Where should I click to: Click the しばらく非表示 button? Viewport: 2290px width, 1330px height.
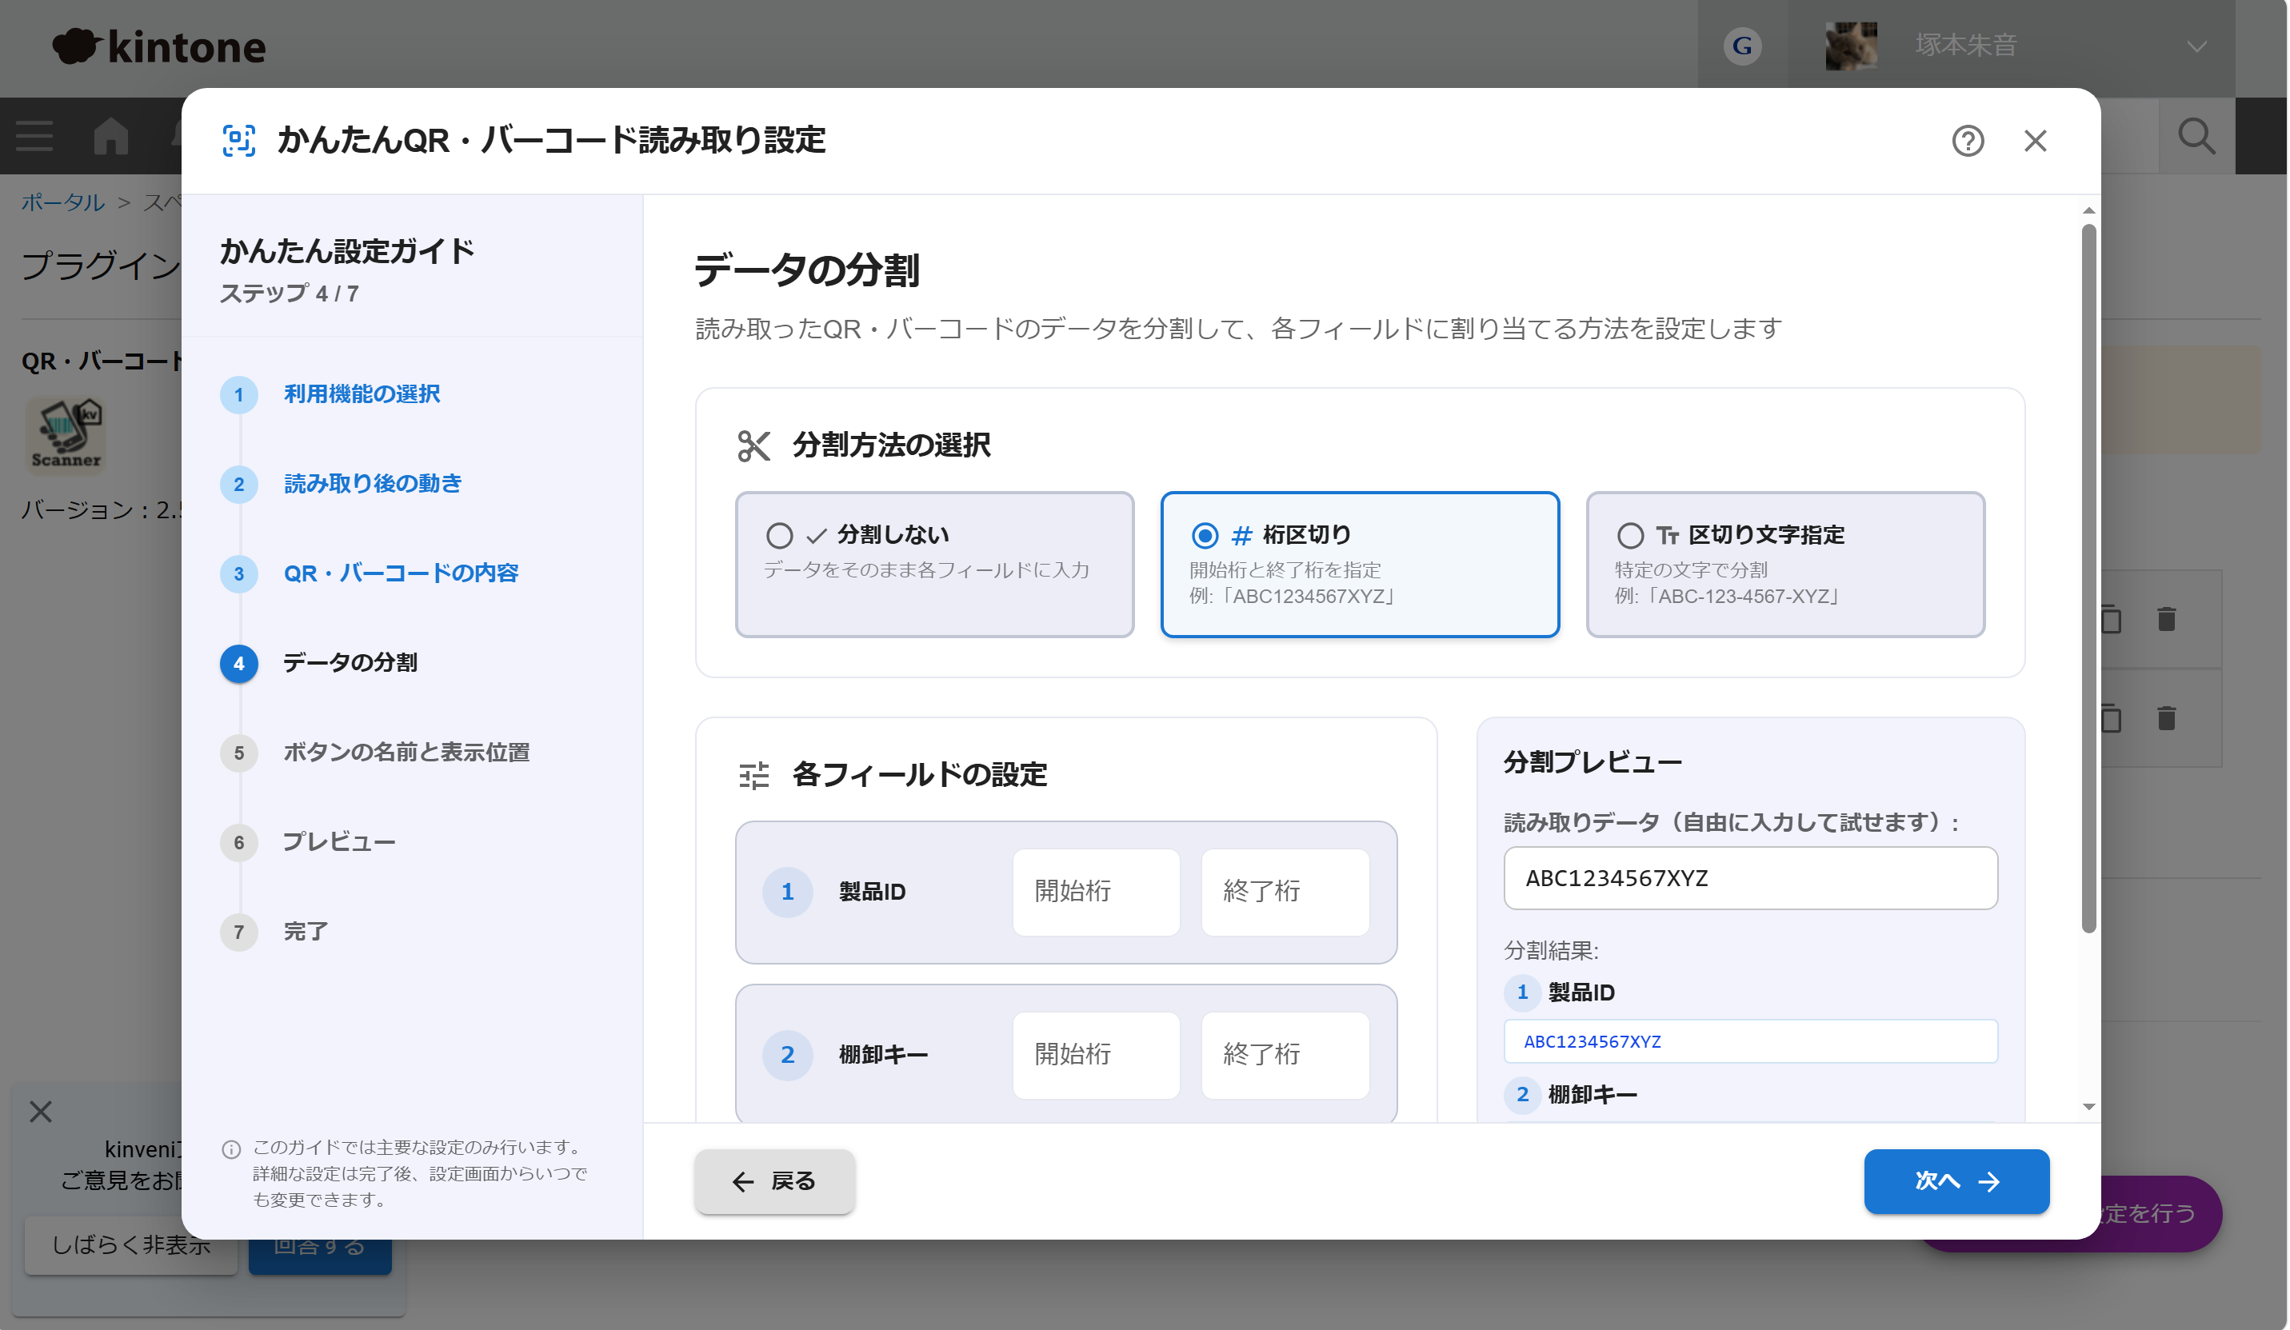[x=131, y=1244]
